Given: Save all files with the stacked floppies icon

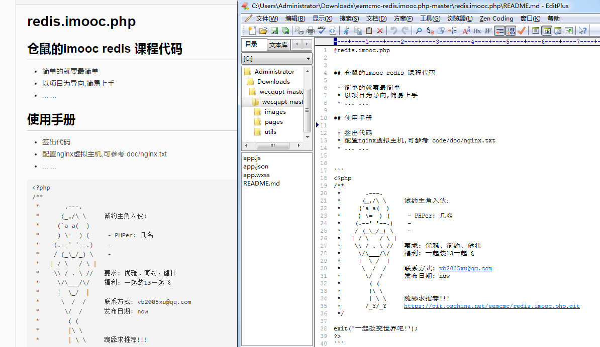Looking at the screenshot, I should point(285,31).
